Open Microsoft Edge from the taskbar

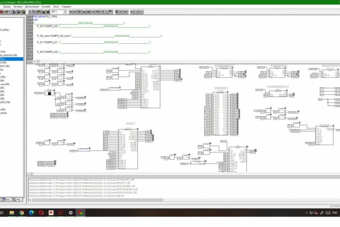tap(32, 213)
